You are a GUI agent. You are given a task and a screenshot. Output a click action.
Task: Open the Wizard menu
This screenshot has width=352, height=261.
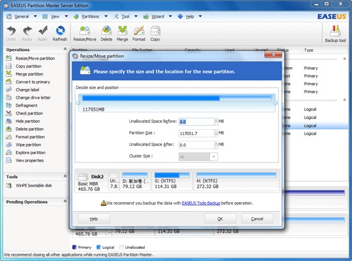pos(157,17)
